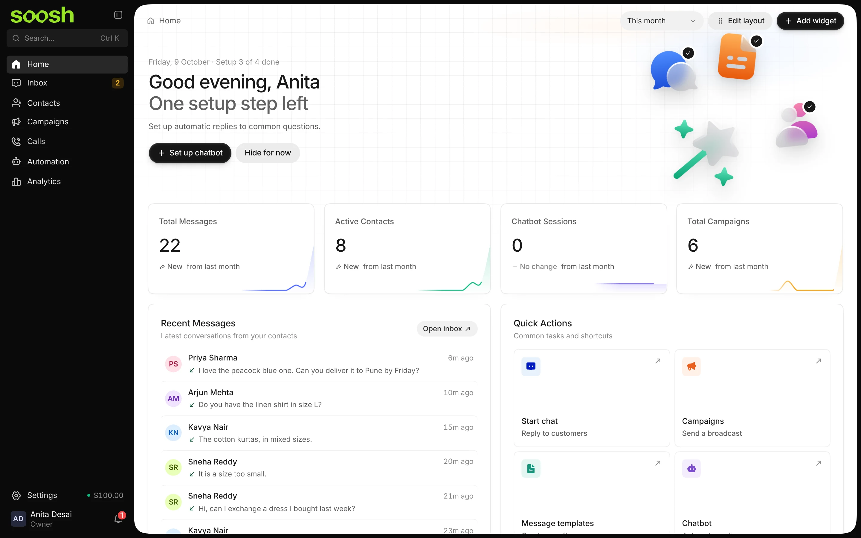Click Anita Desai AD avatar

(18, 519)
